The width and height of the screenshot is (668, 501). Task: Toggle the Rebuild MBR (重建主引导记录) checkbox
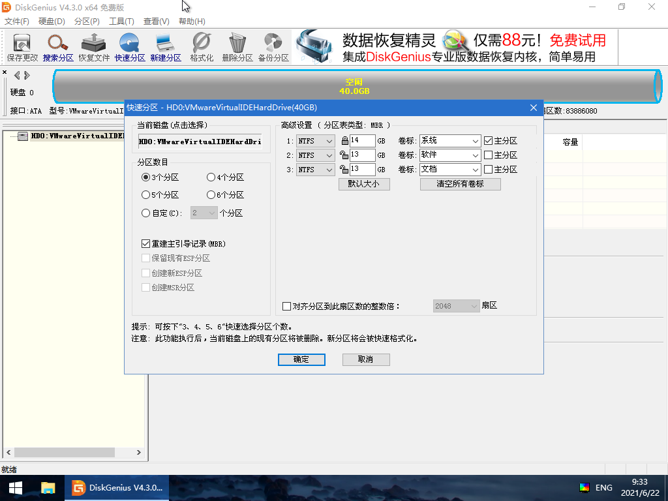coord(145,244)
